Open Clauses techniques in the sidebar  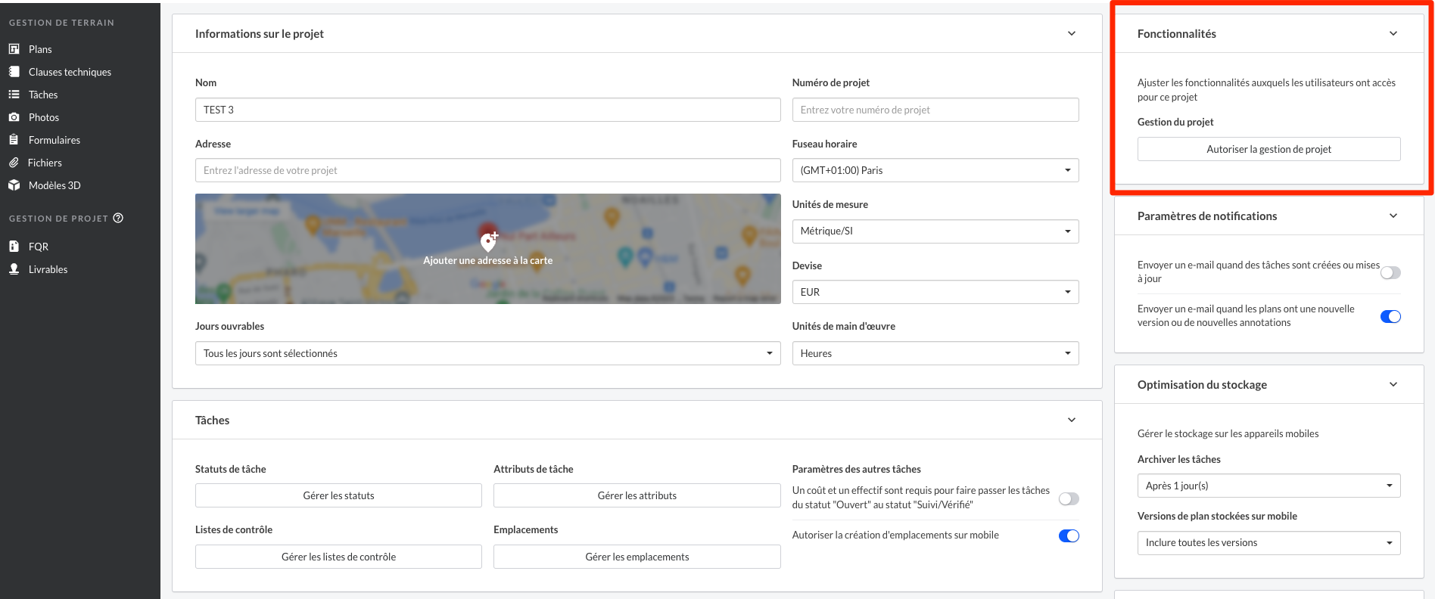(x=70, y=72)
